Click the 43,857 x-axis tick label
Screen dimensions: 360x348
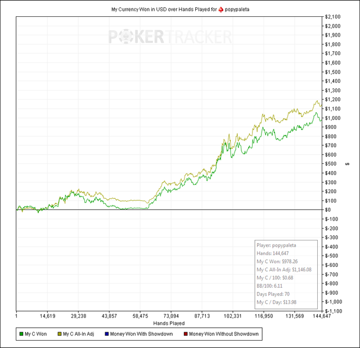pyautogui.click(x=109, y=316)
